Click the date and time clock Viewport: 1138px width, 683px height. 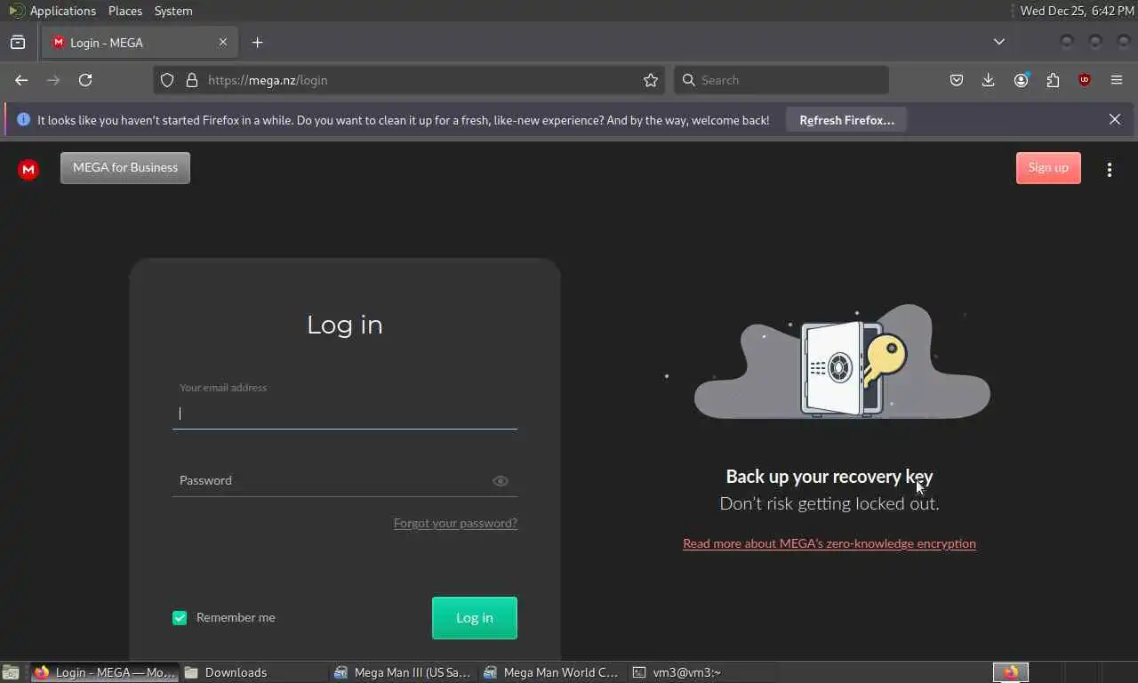1077,11
